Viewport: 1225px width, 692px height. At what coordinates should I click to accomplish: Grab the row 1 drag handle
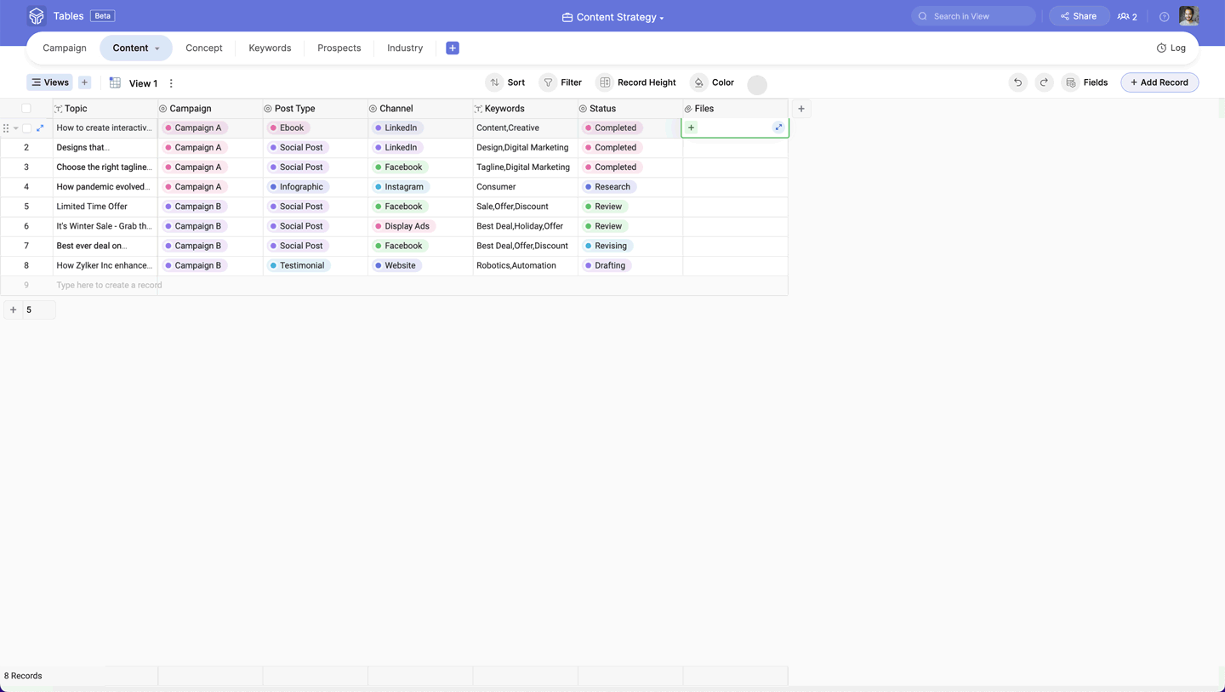6,128
